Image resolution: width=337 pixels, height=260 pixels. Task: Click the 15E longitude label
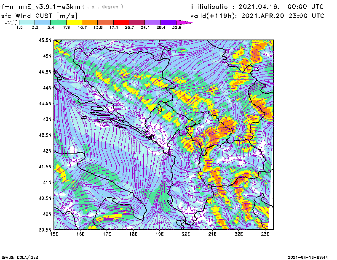[x=54, y=234]
